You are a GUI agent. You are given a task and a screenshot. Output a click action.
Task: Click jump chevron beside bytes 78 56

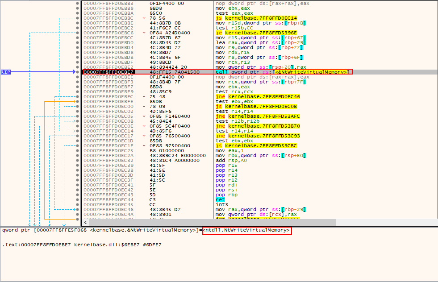pyautogui.click(x=144, y=18)
